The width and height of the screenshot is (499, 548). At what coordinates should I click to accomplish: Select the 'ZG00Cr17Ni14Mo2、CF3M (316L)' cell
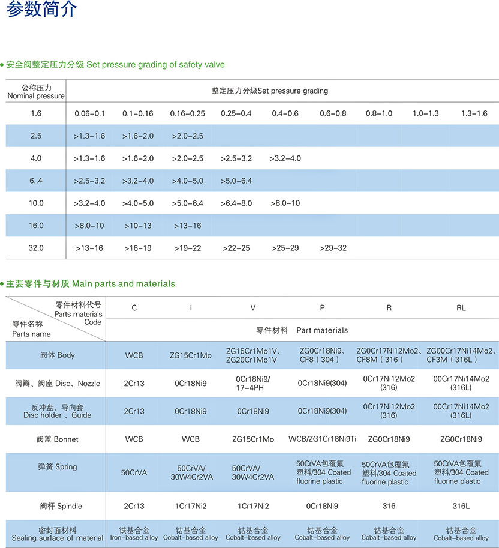(461, 355)
